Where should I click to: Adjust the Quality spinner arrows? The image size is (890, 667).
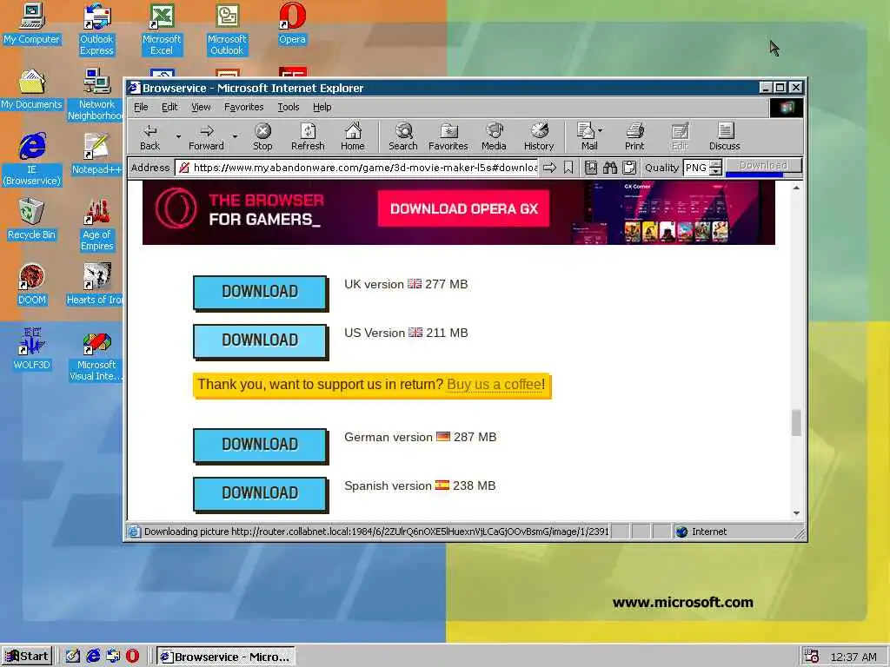coord(716,168)
